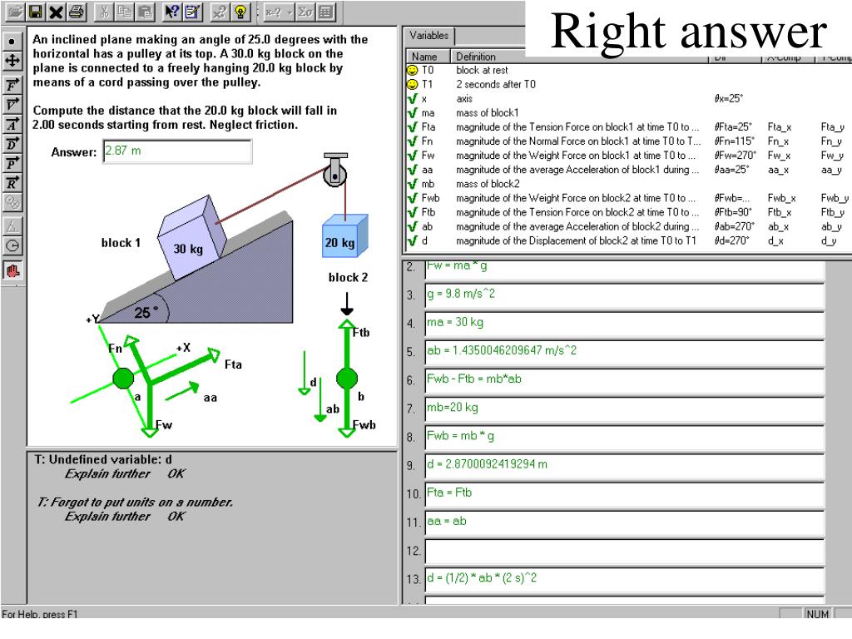852x639 pixels.
Task: Switch to the Variables tab
Action: [x=428, y=36]
